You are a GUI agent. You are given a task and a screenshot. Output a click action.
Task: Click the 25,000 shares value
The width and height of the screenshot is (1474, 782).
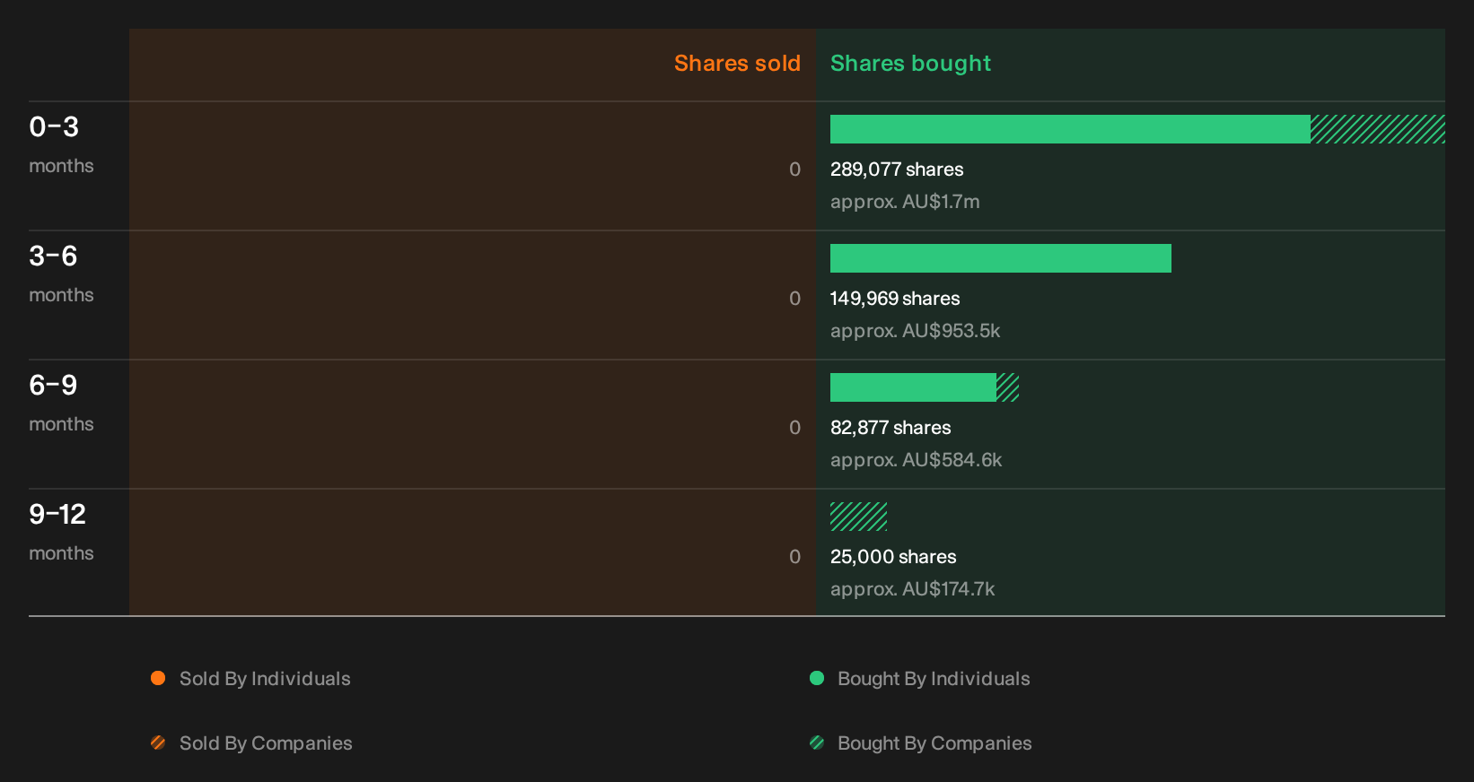[x=893, y=557]
